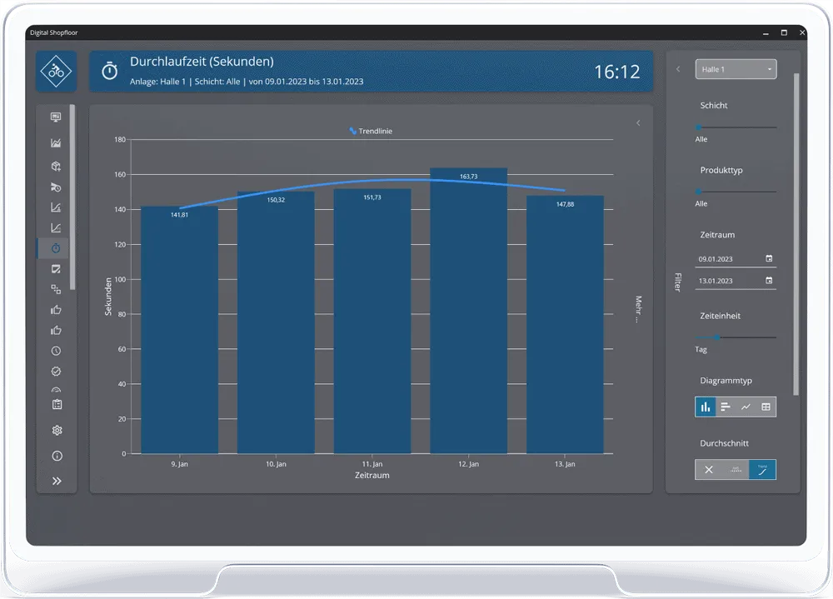The width and height of the screenshot is (833, 599).
Task: Click the 12. Jan bar
Action: pyautogui.click(x=468, y=311)
